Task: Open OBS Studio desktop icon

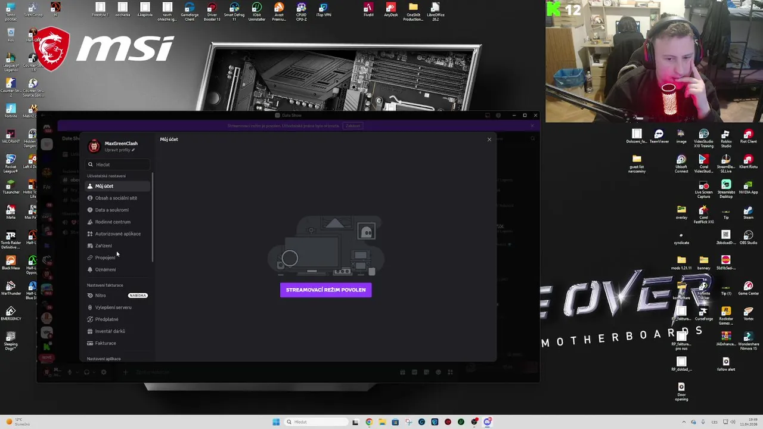Action: click(748, 238)
